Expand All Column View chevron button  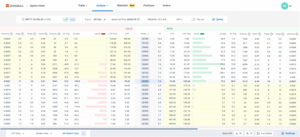coord(83,133)
